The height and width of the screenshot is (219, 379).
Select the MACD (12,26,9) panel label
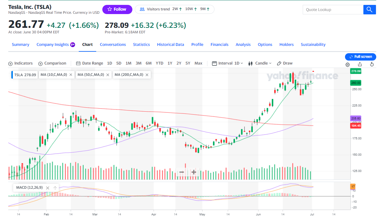[x=29, y=187]
